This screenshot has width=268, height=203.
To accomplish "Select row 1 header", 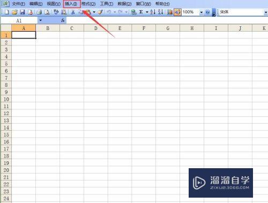I will (6, 35).
